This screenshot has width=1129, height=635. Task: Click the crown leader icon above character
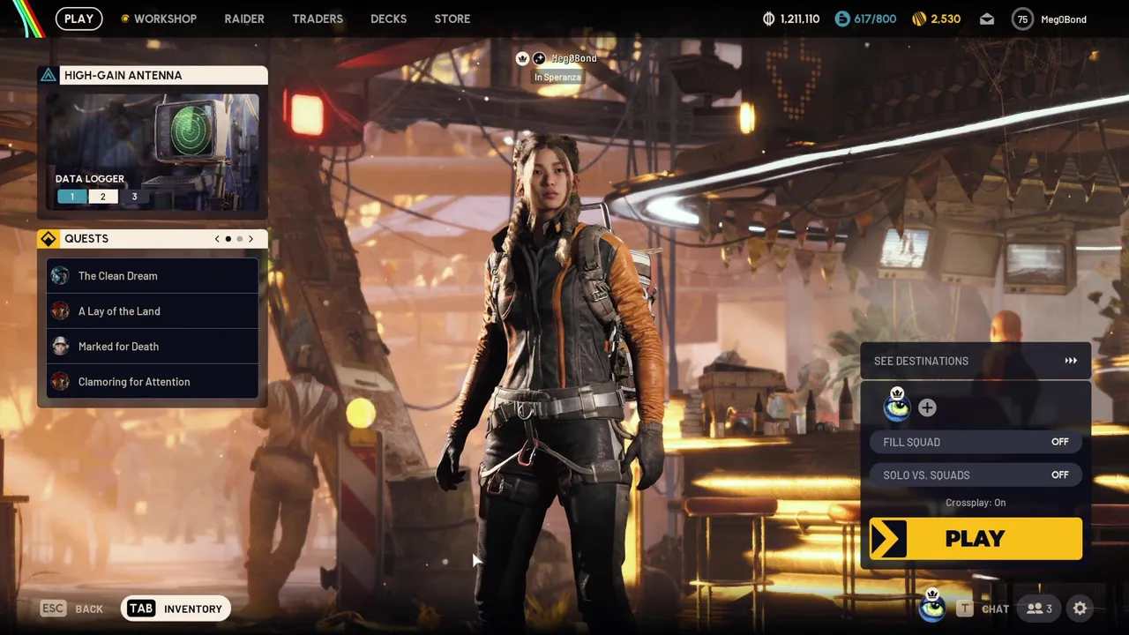click(522, 58)
